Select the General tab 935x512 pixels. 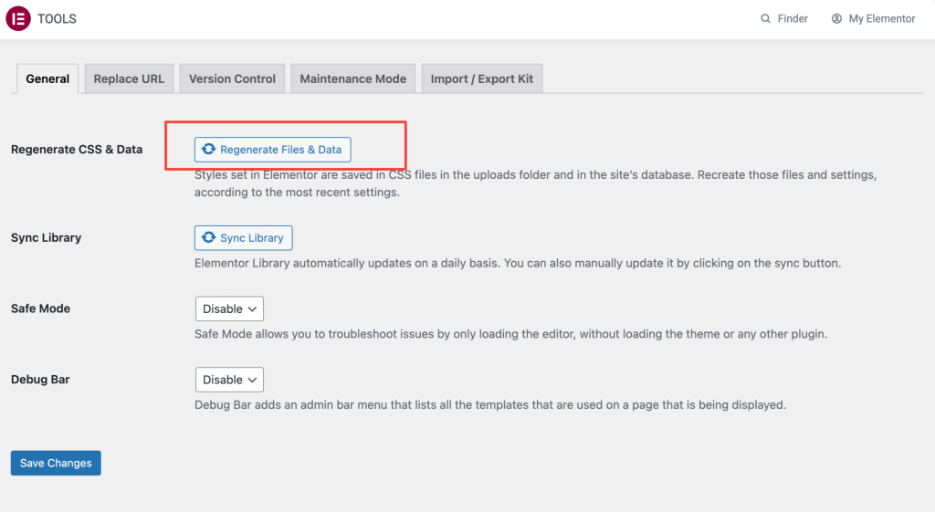coord(47,78)
